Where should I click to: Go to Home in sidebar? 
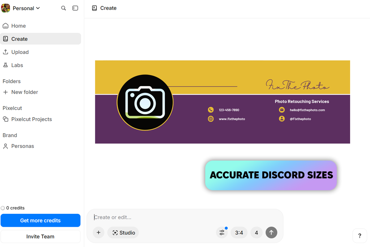(x=40, y=26)
